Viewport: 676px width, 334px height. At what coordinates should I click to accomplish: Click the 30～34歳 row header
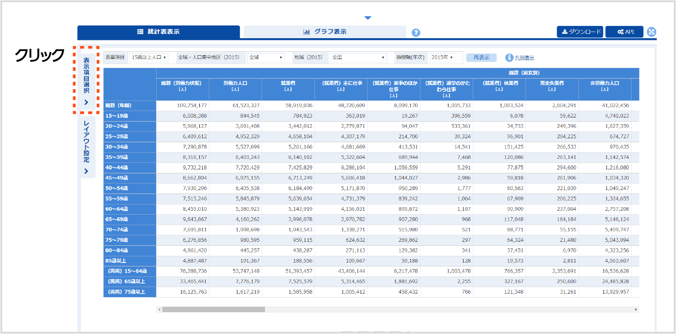tap(130, 147)
